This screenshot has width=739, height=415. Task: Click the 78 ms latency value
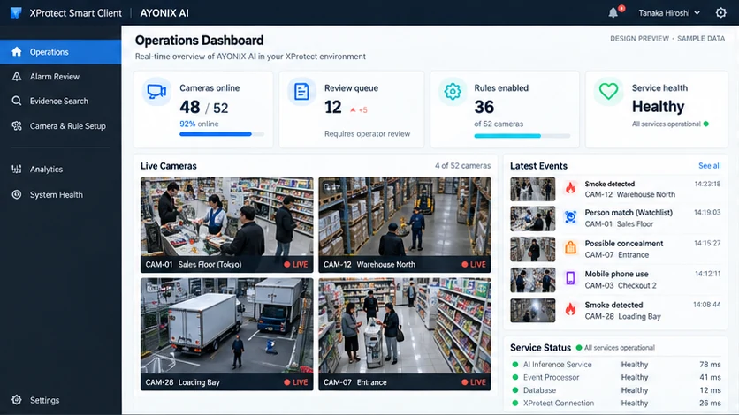(710, 364)
